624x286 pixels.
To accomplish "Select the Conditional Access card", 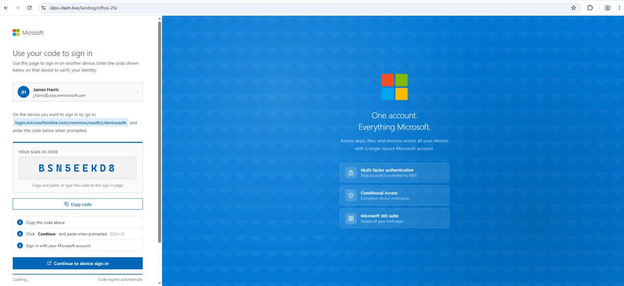I will coord(394,195).
